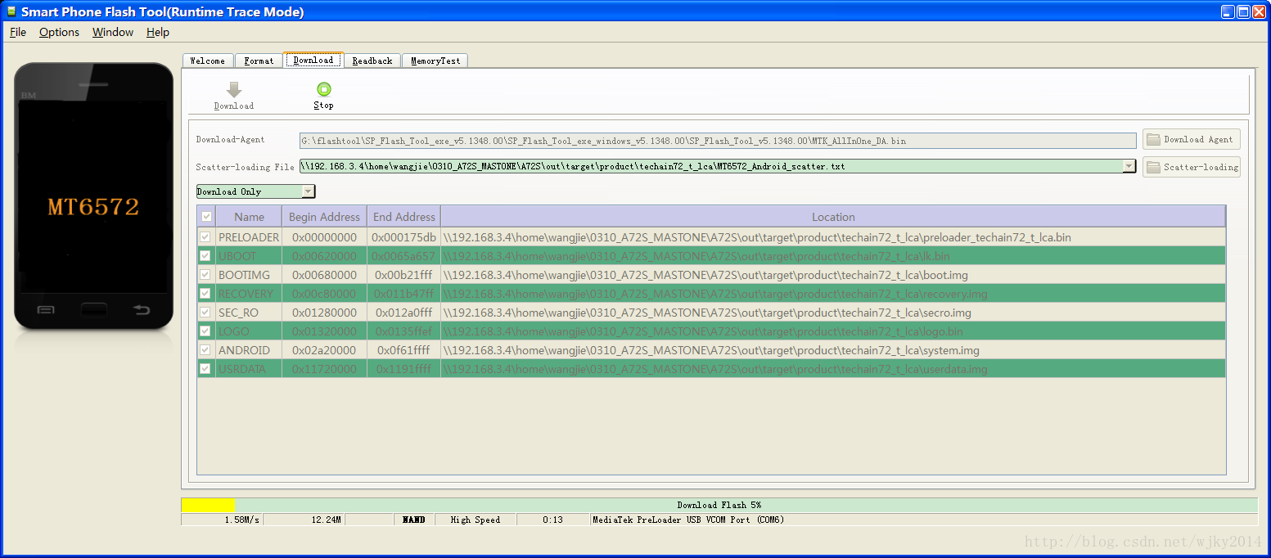Viewport: 1271px width, 558px height.
Task: Click the Begin Address column header
Action: pos(325,217)
